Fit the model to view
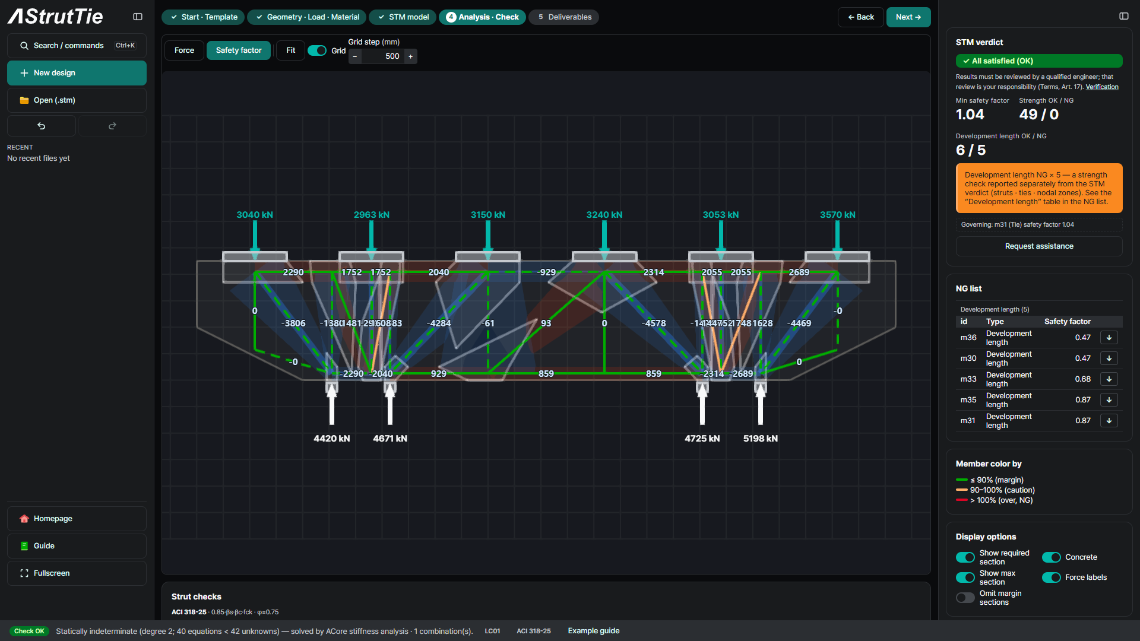 click(291, 50)
